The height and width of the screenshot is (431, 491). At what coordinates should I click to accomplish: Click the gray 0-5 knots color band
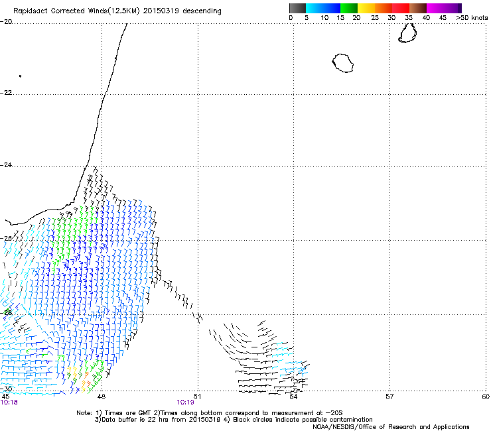[x=297, y=8]
